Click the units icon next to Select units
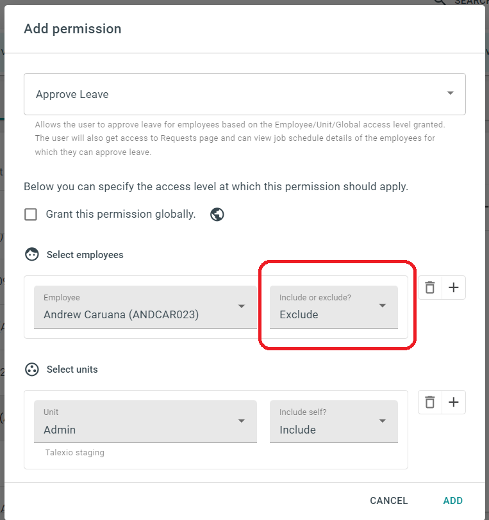 (x=32, y=370)
